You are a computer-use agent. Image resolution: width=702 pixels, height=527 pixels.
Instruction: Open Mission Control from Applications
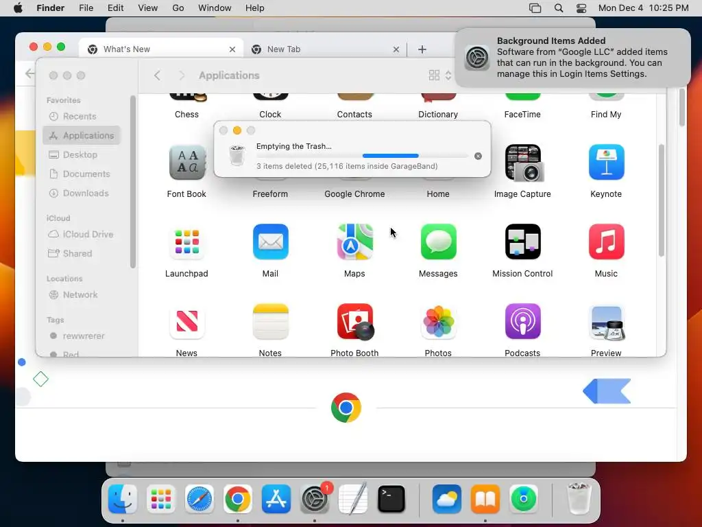point(522,242)
